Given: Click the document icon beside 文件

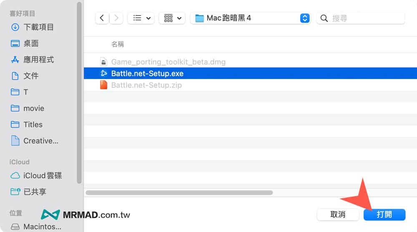Looking at the screenshot, I should coord(15,76).
